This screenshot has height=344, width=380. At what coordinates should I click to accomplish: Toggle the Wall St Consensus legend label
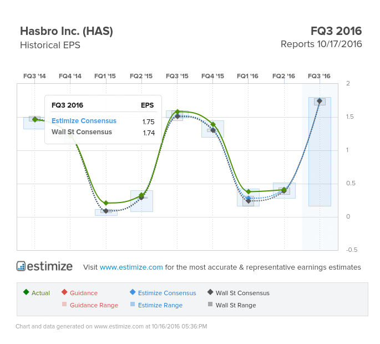coord(242,293)
